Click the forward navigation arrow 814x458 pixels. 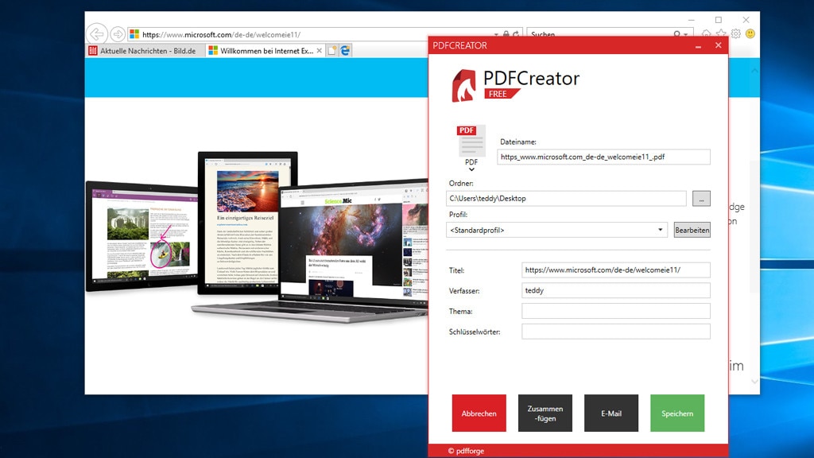coord(118,34)
